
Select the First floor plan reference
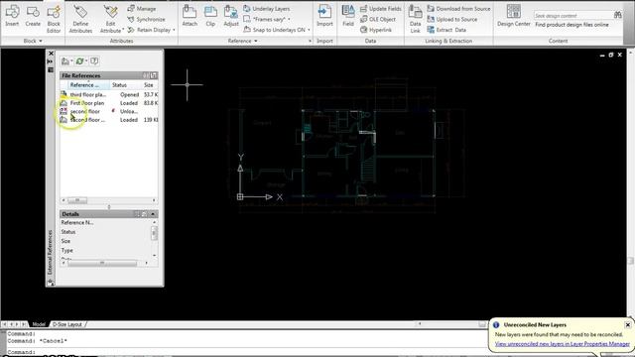[109, 103]
